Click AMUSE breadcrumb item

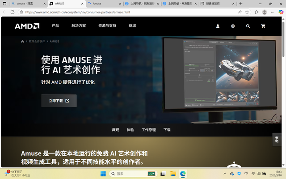point(55,42)
